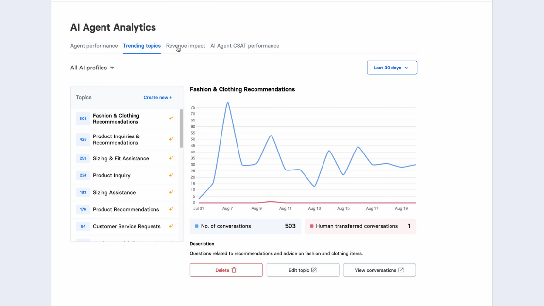
Task: Open the Revenue impact tab
Action: point(186,46)
